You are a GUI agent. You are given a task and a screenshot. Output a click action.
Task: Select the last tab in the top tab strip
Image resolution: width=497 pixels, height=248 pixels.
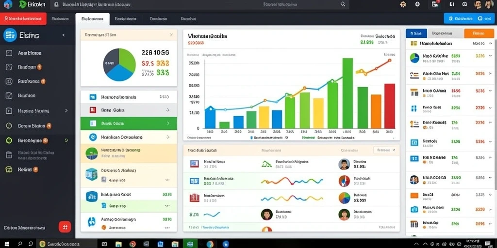188,19
